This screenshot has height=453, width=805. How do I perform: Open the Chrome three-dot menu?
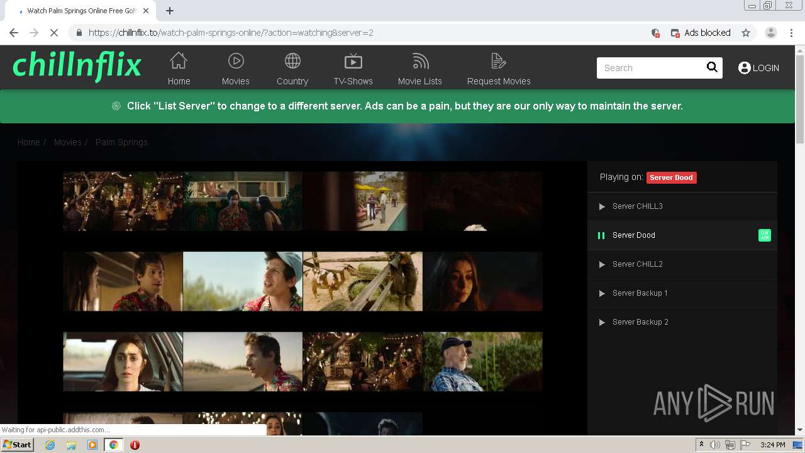(792, 33)
